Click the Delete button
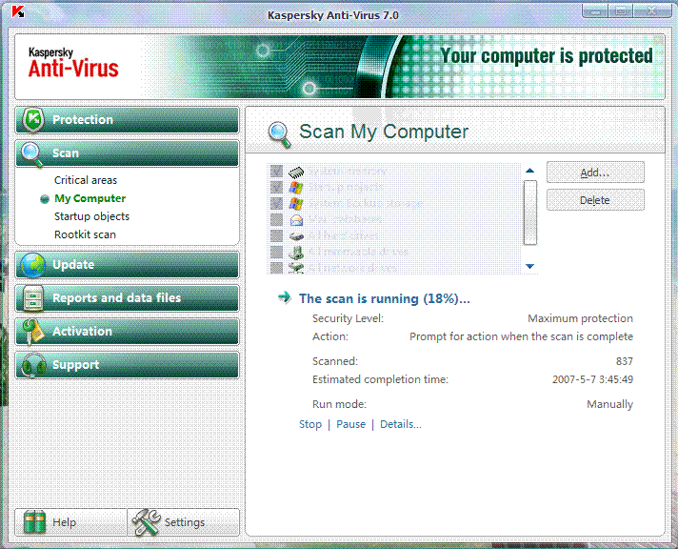Screen dimensions: 678x549 point(595,200)
